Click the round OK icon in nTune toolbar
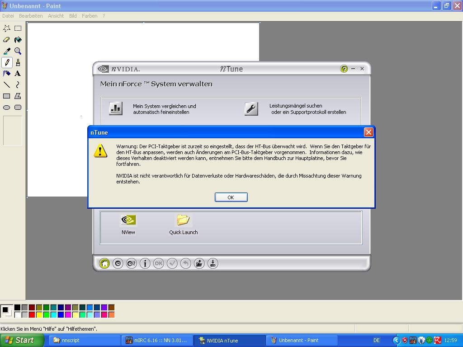Screen dimensions: 463x347 pyautogui.click(x=159, y=263)
